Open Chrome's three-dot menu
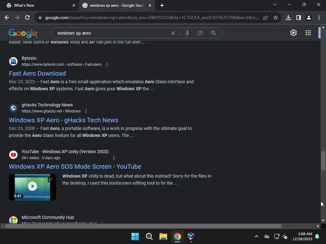The height and width of the screenshot is (244, 326). (x=319, y=18)
